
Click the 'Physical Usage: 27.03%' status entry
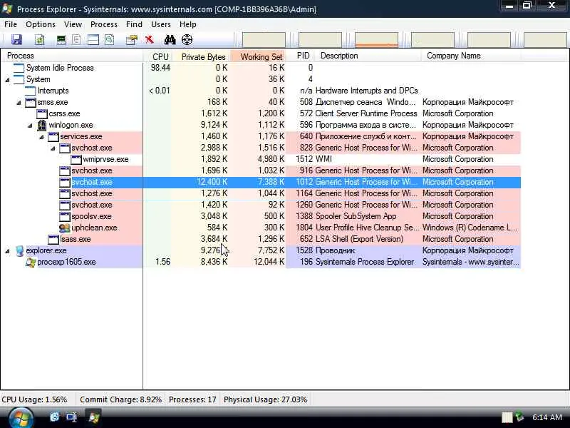click(x=265, y=399)
